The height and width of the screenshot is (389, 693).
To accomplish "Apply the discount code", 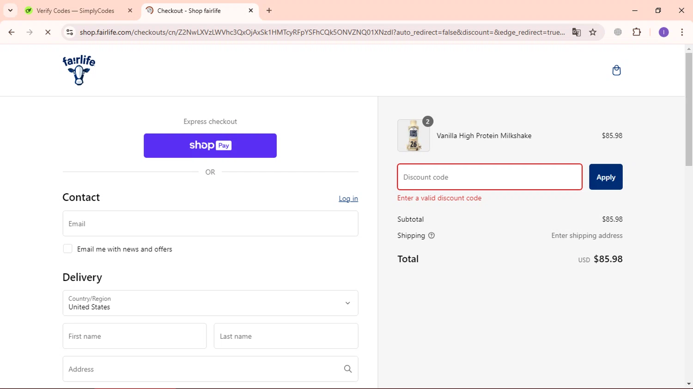I will [x=606, y=177].
